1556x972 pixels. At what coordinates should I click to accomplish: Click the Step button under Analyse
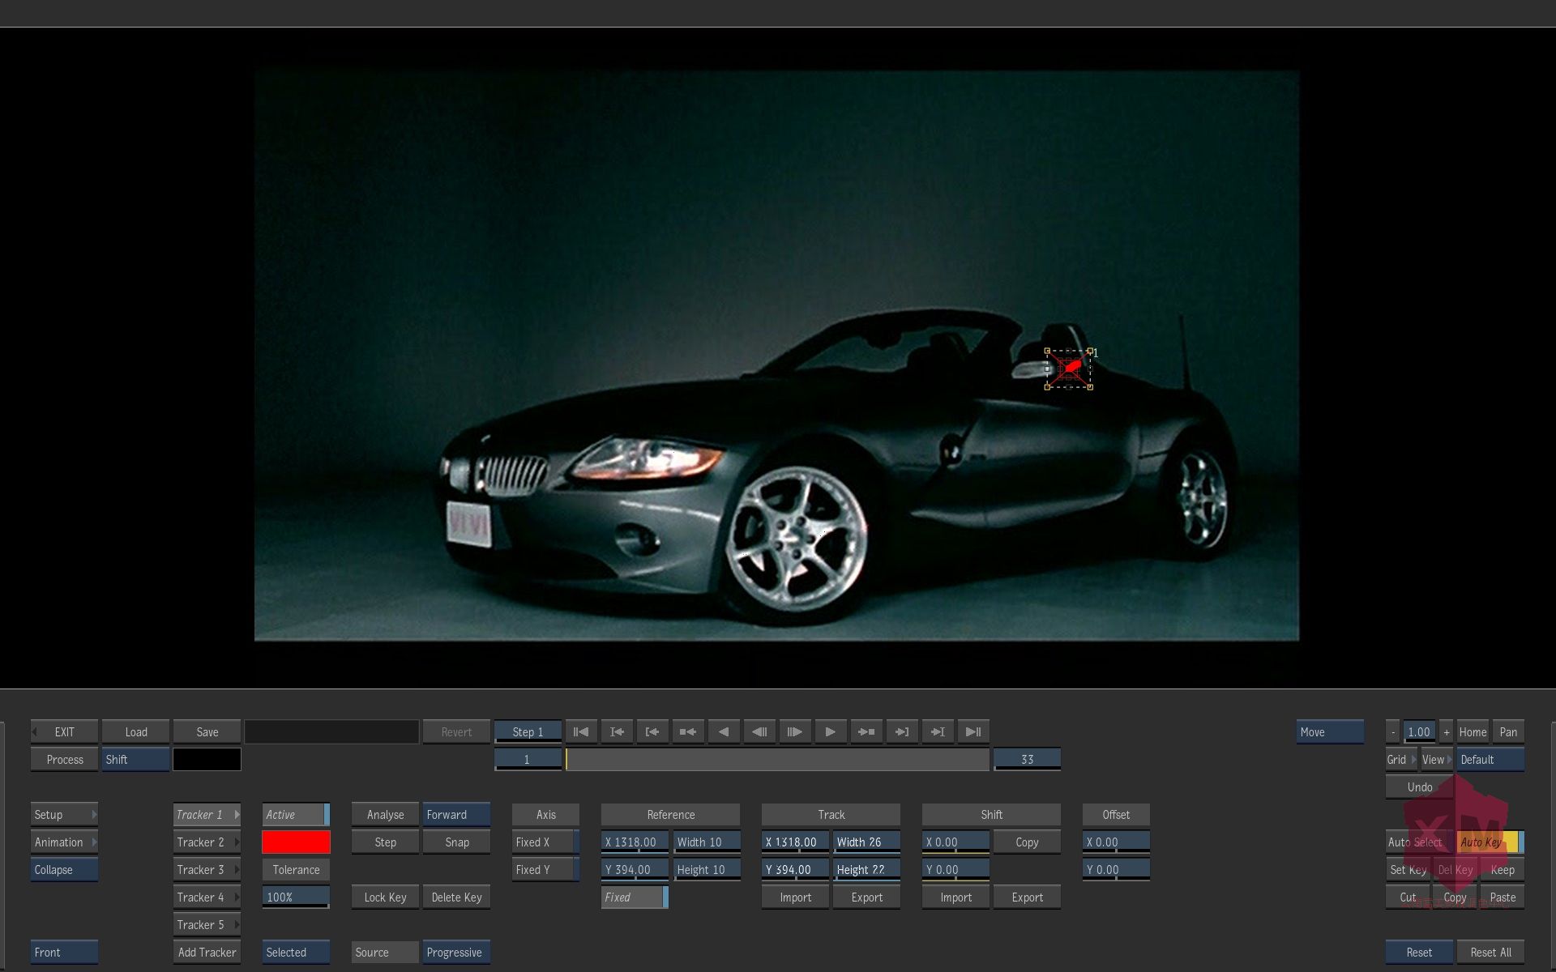pyautogui.click(x=385, y=842)
